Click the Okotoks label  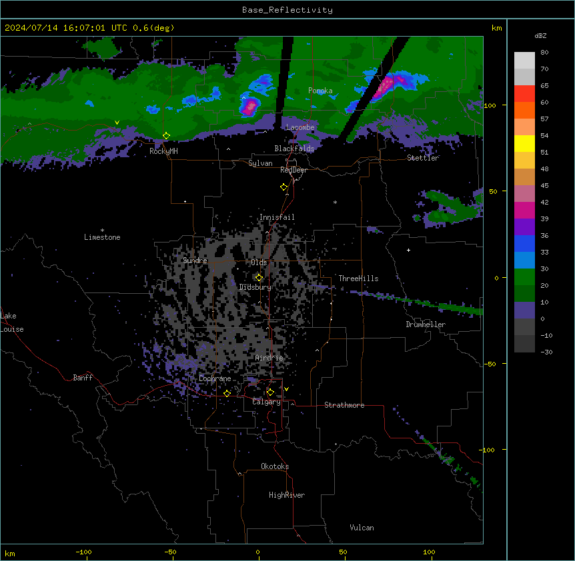point(275,466)
